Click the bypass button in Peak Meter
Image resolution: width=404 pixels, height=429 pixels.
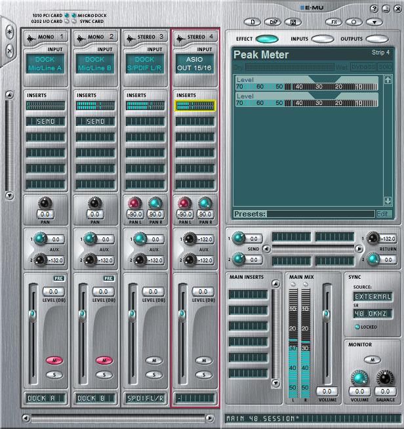pyautogui.click(x=363, y=67)
